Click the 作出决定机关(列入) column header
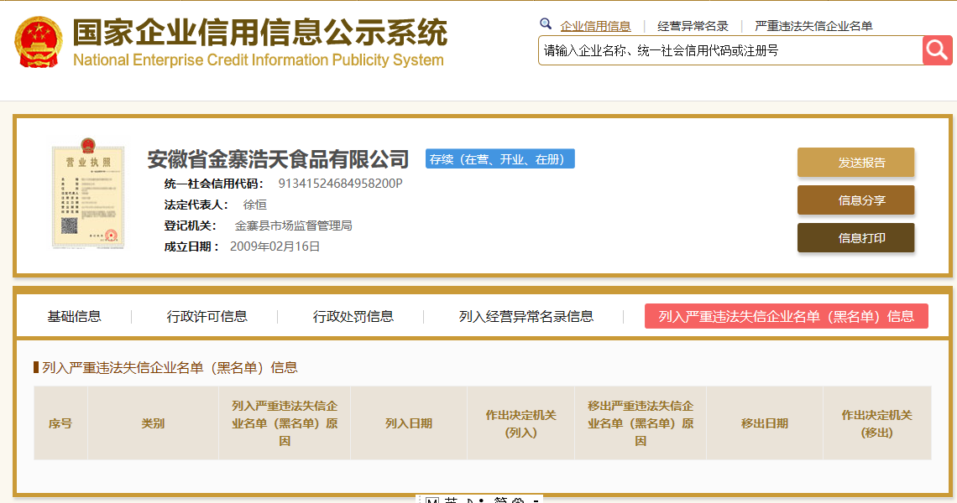Screen dimensions: 957x503 520,423
